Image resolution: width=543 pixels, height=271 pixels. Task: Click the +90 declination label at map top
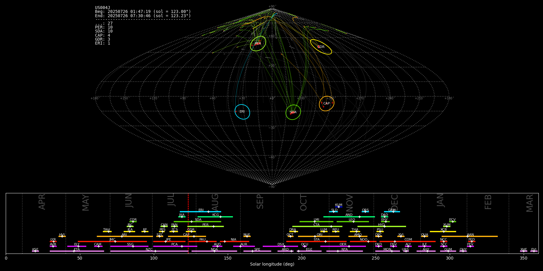click(272, 7)
